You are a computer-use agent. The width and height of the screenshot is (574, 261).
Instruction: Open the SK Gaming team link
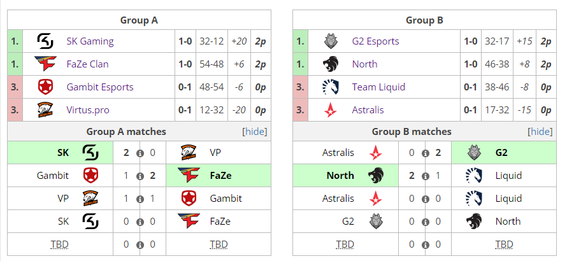[90, 41]
